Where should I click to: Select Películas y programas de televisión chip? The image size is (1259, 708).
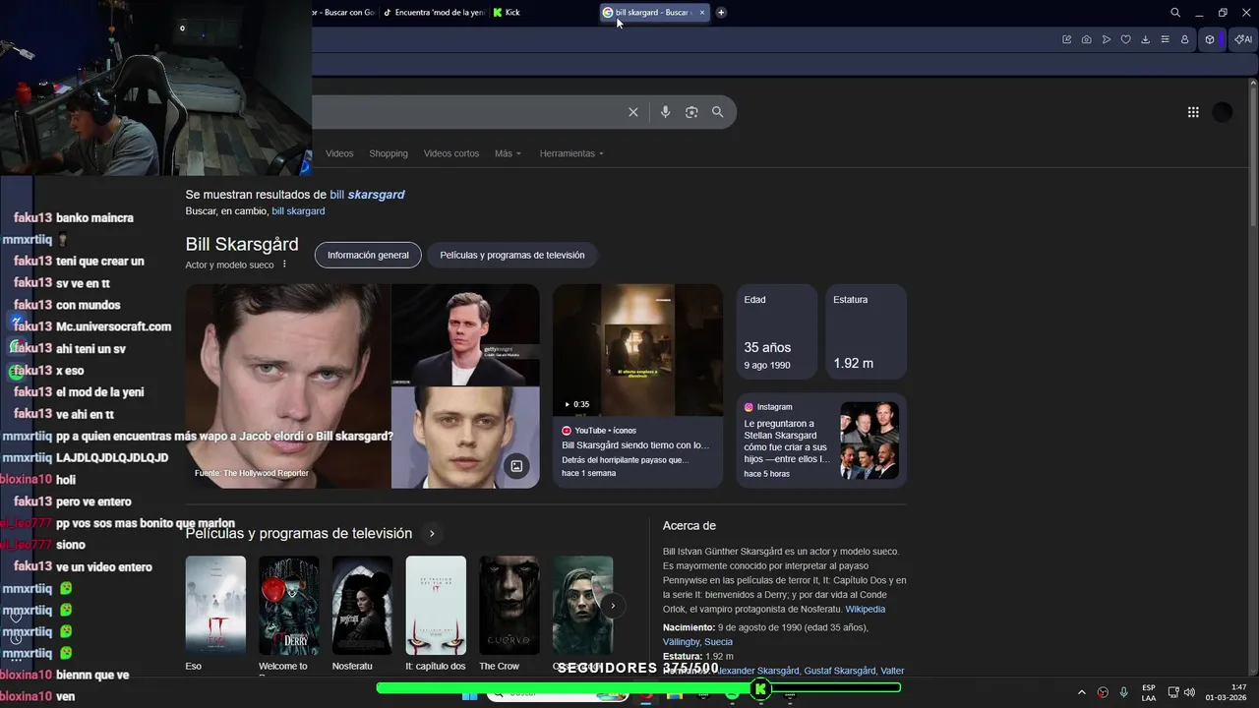512,256
